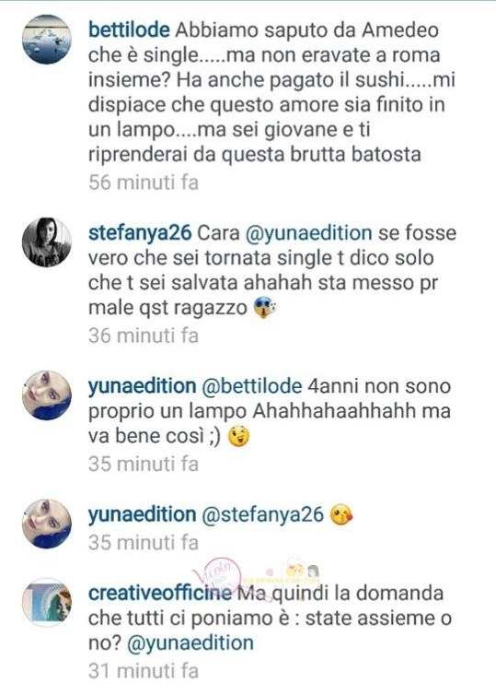Tap the '36 minuti fa' timestamp
The width and height of the screenshot is (496, 695).
144,336
